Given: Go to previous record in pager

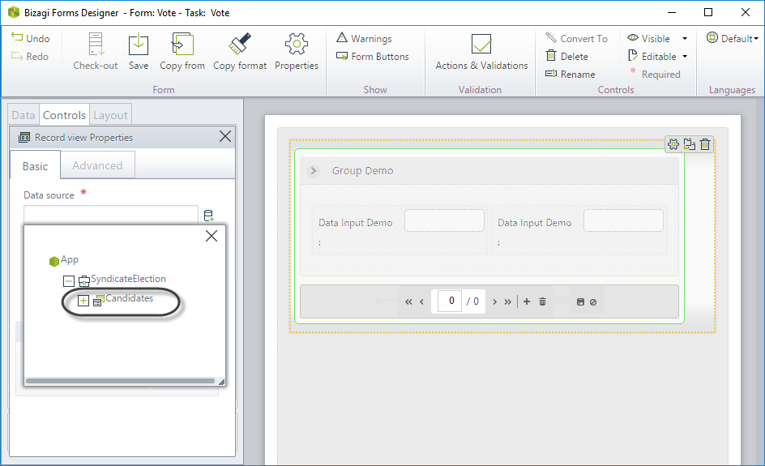Looking at the screenshot, I should click(421, 302).
